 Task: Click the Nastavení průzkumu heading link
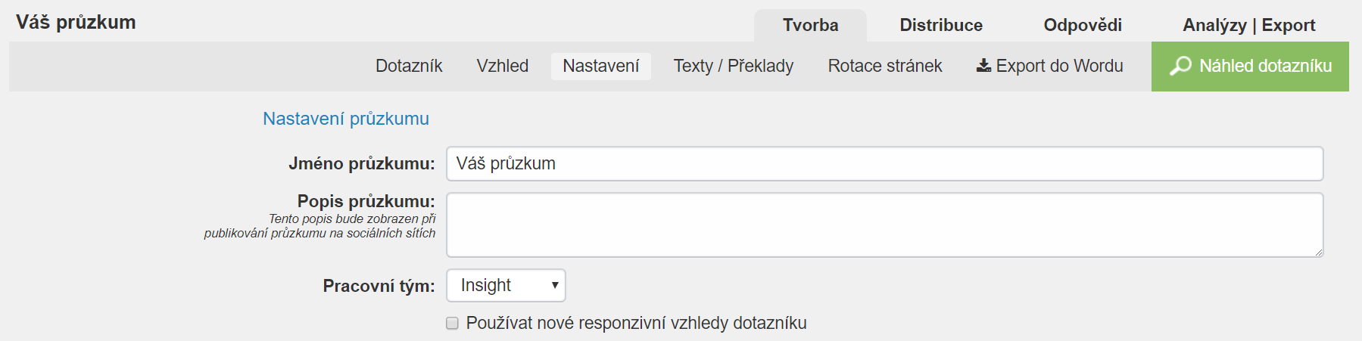pyautogui.click(x=346, y=119)
